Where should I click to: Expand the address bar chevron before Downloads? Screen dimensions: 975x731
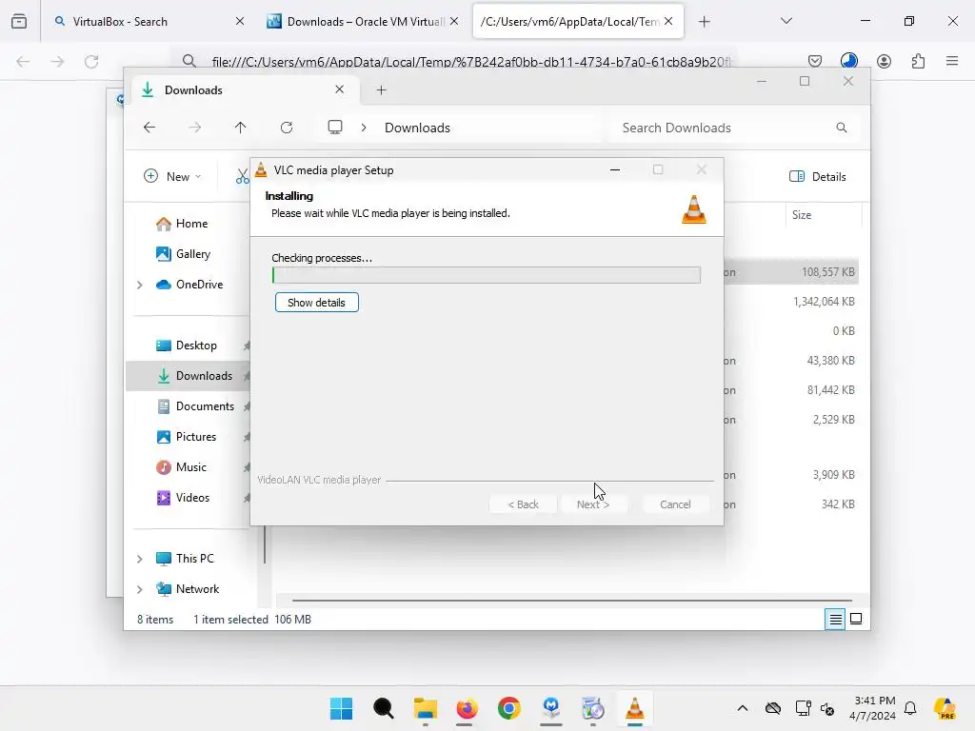pos(364,128)
